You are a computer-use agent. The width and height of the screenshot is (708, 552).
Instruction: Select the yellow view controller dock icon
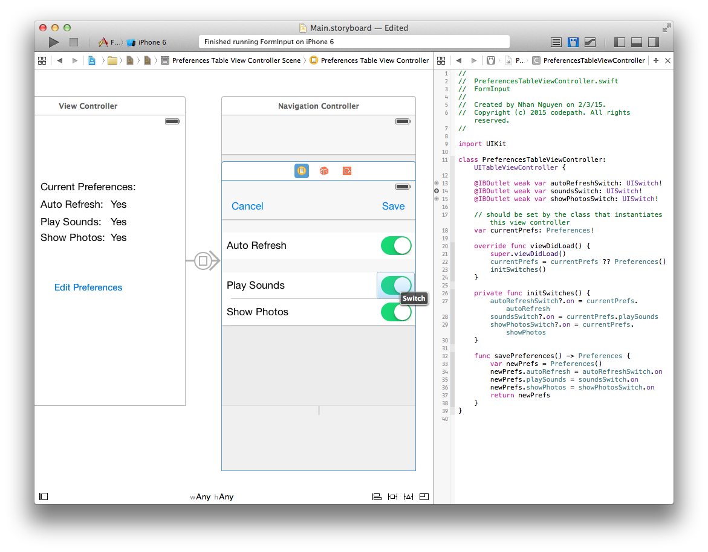click(x=302, y=171)
